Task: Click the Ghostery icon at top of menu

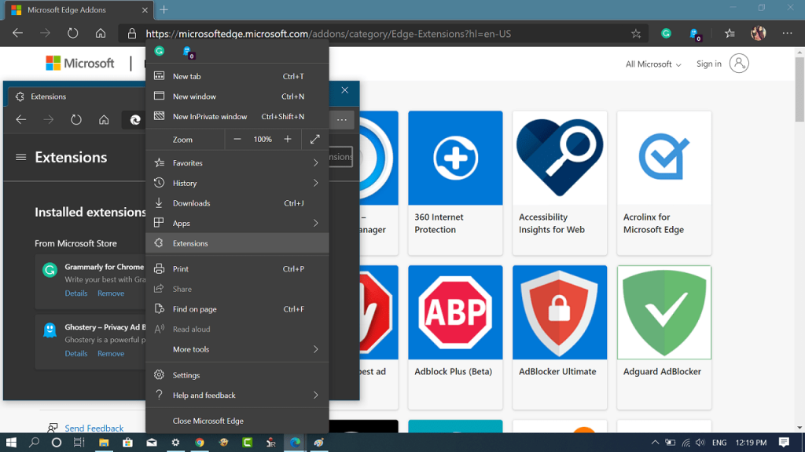Action: [x=188, y=52]
